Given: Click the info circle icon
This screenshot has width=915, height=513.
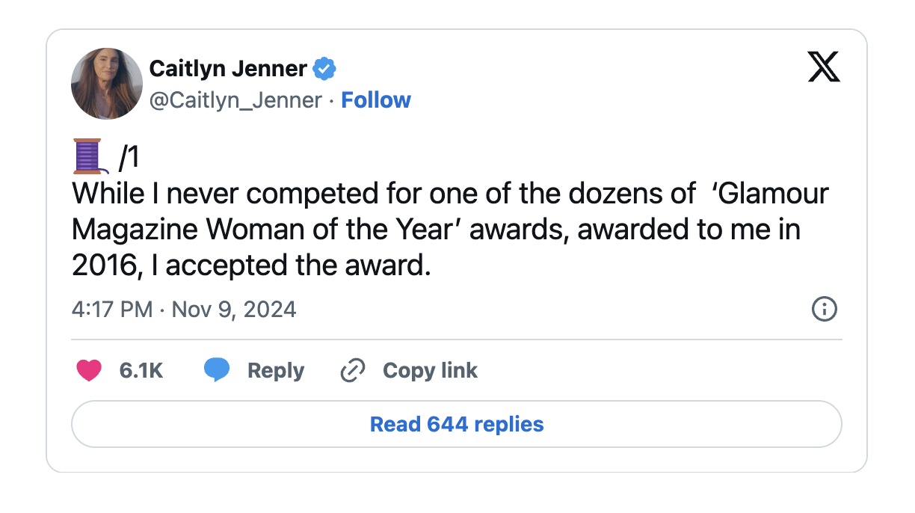Looking at the screenshot, I should pos(824,309).
